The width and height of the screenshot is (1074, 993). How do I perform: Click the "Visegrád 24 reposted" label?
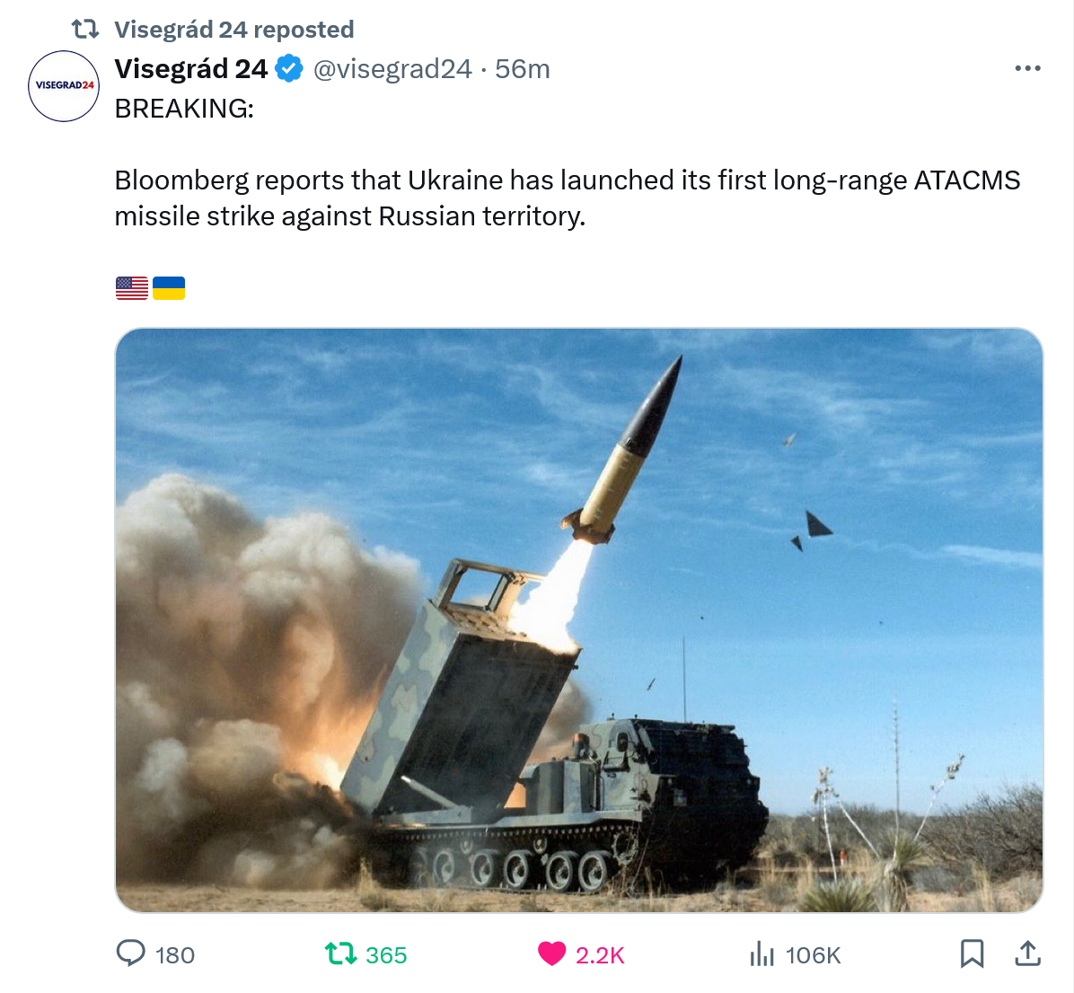(233, 30)
